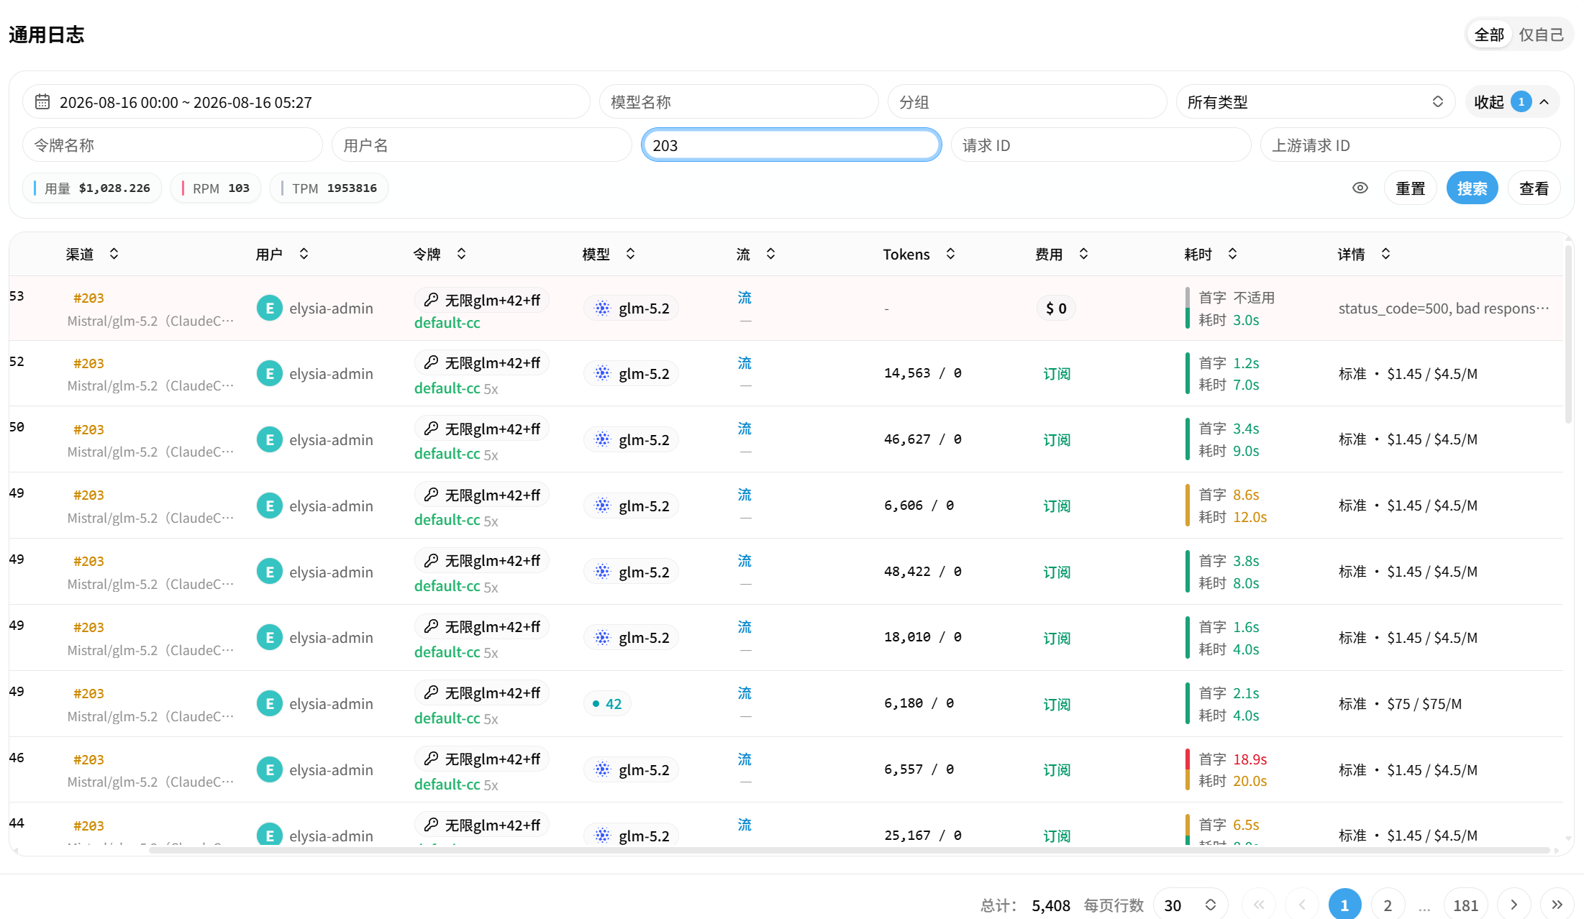Viewport: 1584px width, 919px height.
Task: Click the TPM 1953816 stat chip
Action: click(329, 188)
